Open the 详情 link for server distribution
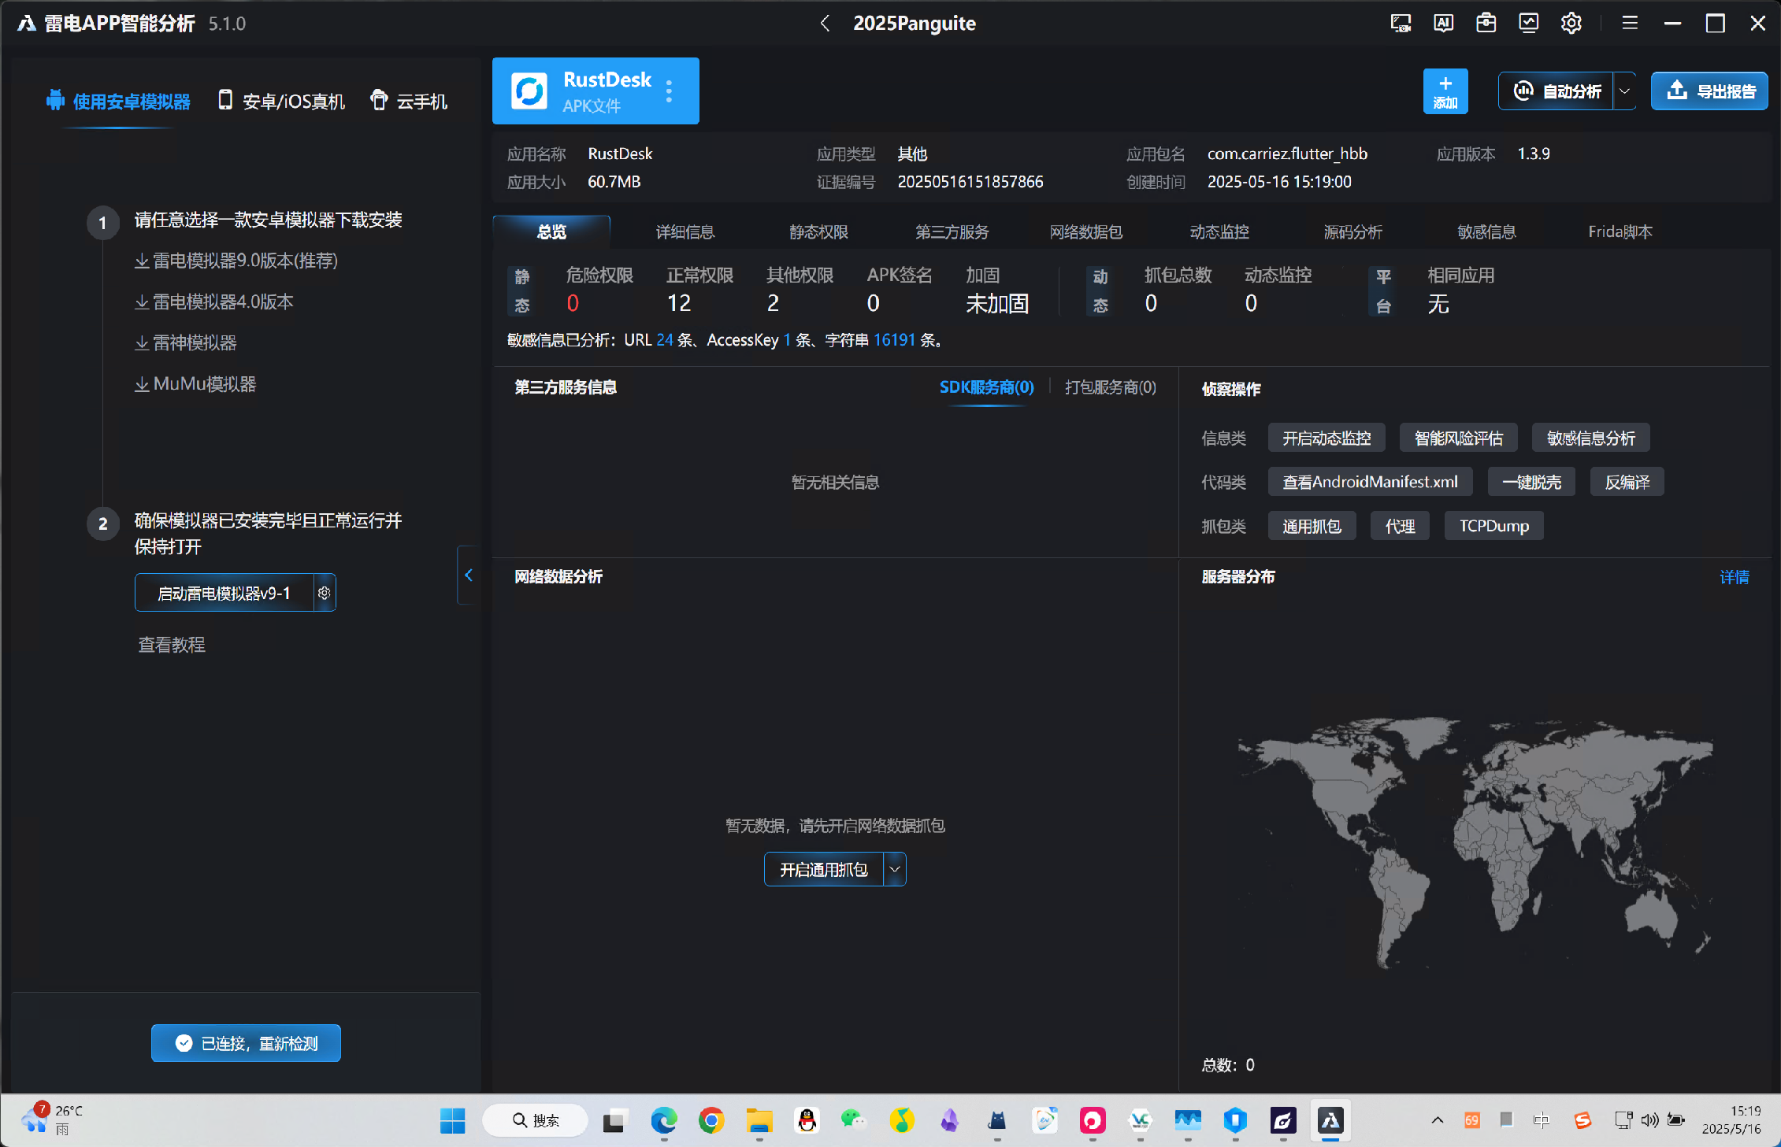Screen dimensions: 1781x1147 tap(1734, 577)
